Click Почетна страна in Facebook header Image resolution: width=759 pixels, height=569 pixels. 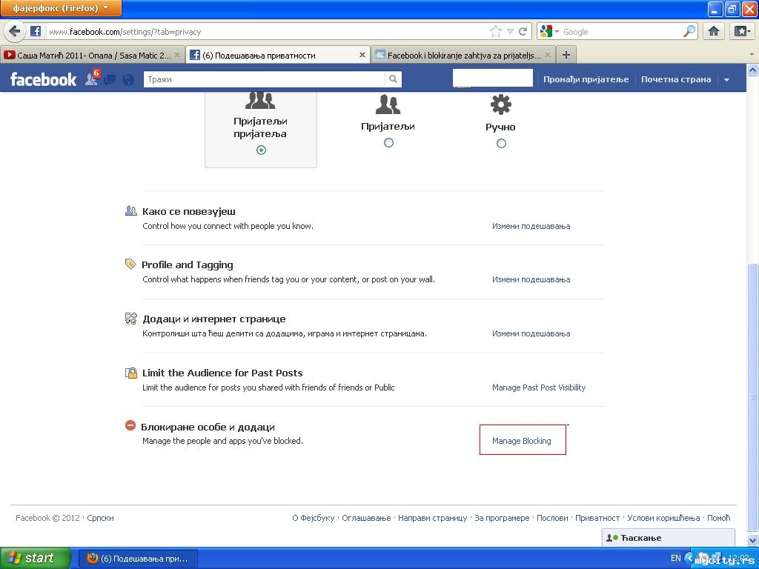pyautogui.click(x=676, y=79)
